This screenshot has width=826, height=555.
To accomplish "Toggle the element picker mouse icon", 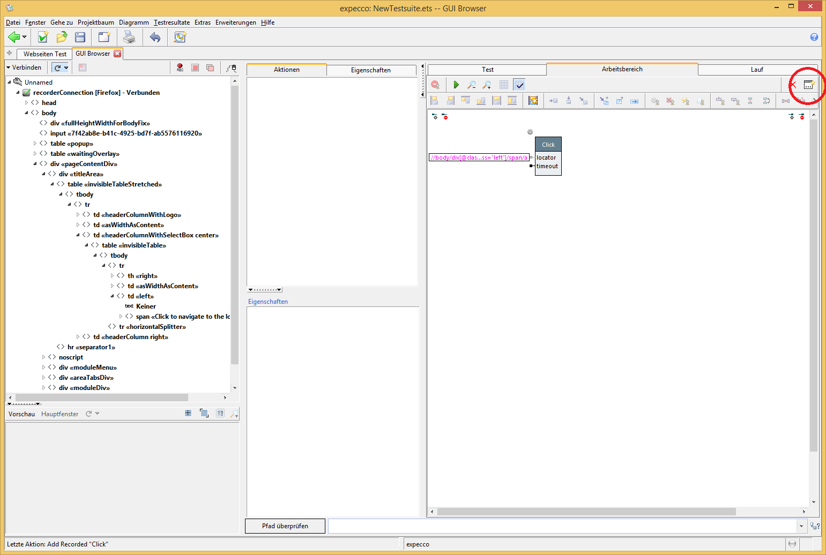I will click(231, 68).
